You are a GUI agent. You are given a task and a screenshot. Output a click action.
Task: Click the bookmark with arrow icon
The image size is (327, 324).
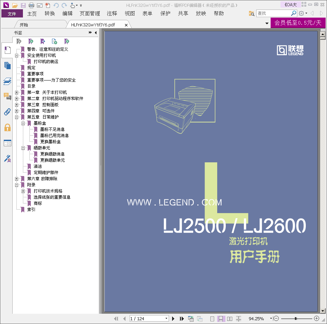point(42,41)
